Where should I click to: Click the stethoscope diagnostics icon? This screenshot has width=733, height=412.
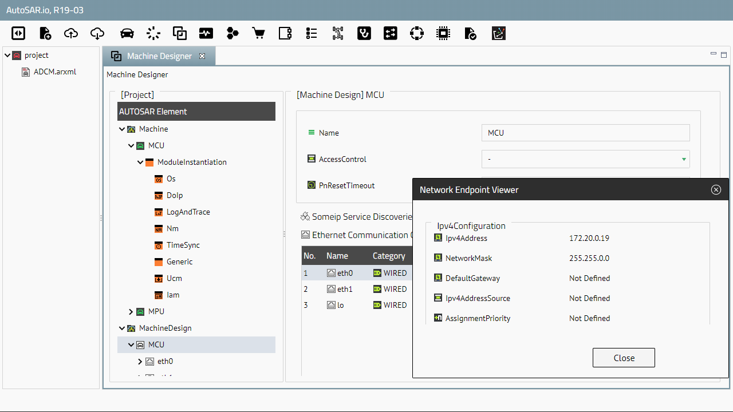364,33
